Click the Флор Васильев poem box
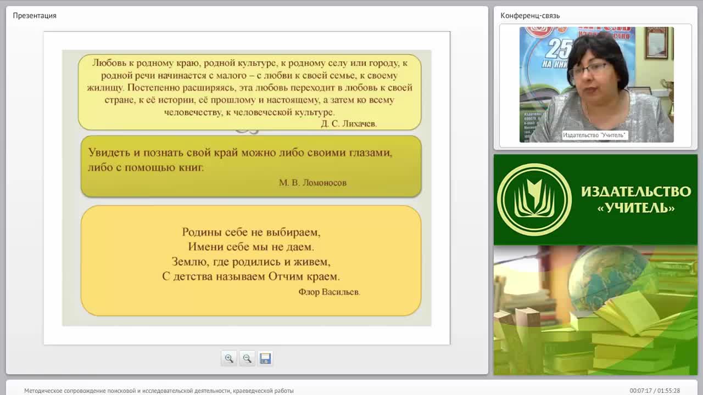The width and height of the screenshot is (703, 395). coord(251,261)
